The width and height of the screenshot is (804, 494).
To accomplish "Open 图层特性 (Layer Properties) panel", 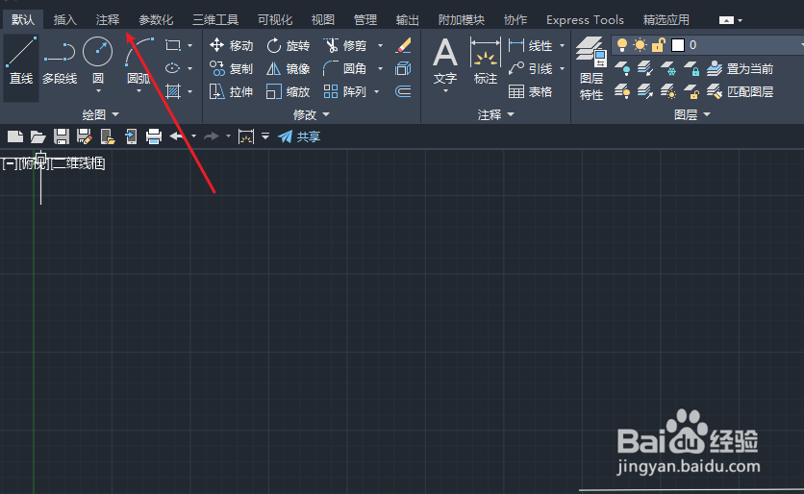I will pyautogui.click(x=591, y=68).
